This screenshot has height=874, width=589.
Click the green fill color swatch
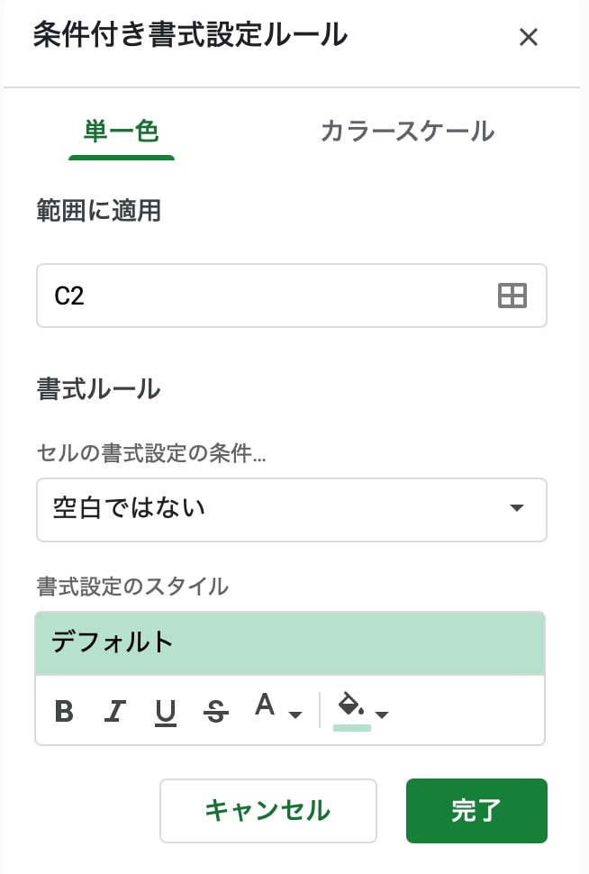pos(352,725)
